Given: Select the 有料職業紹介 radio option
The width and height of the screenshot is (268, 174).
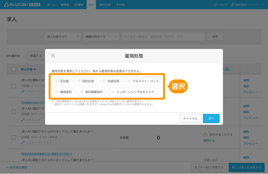Looking at the screenshot, I should (91, 92).
